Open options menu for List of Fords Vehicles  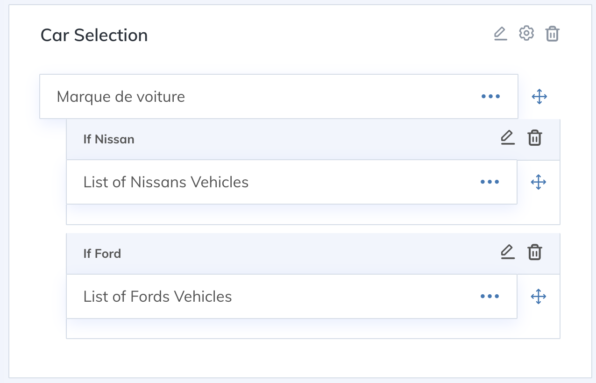click(x=490, y=297)
